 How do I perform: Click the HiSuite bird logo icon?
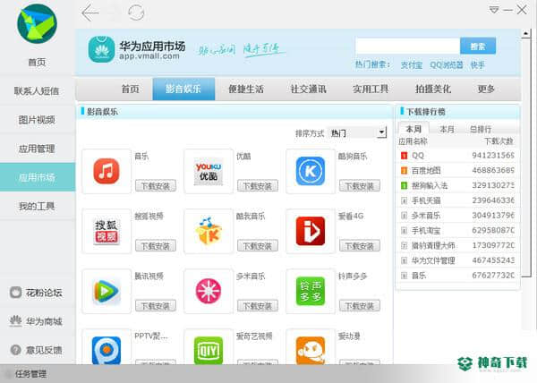point(37,23)
